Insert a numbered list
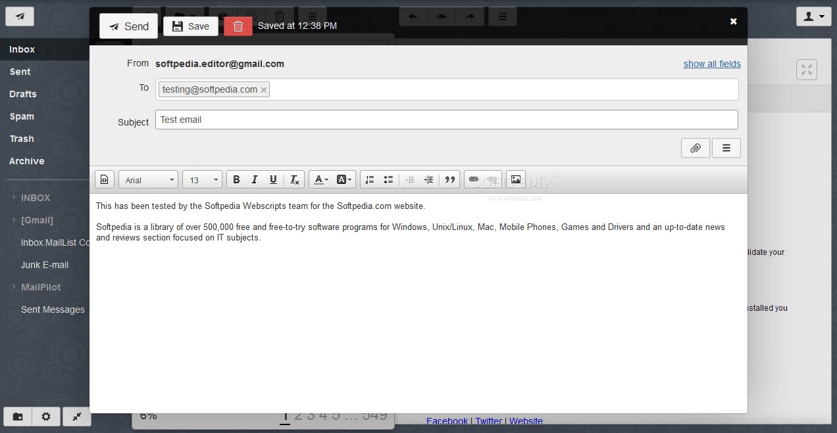Viewport: 837px width, 433px height. [370, 180]
